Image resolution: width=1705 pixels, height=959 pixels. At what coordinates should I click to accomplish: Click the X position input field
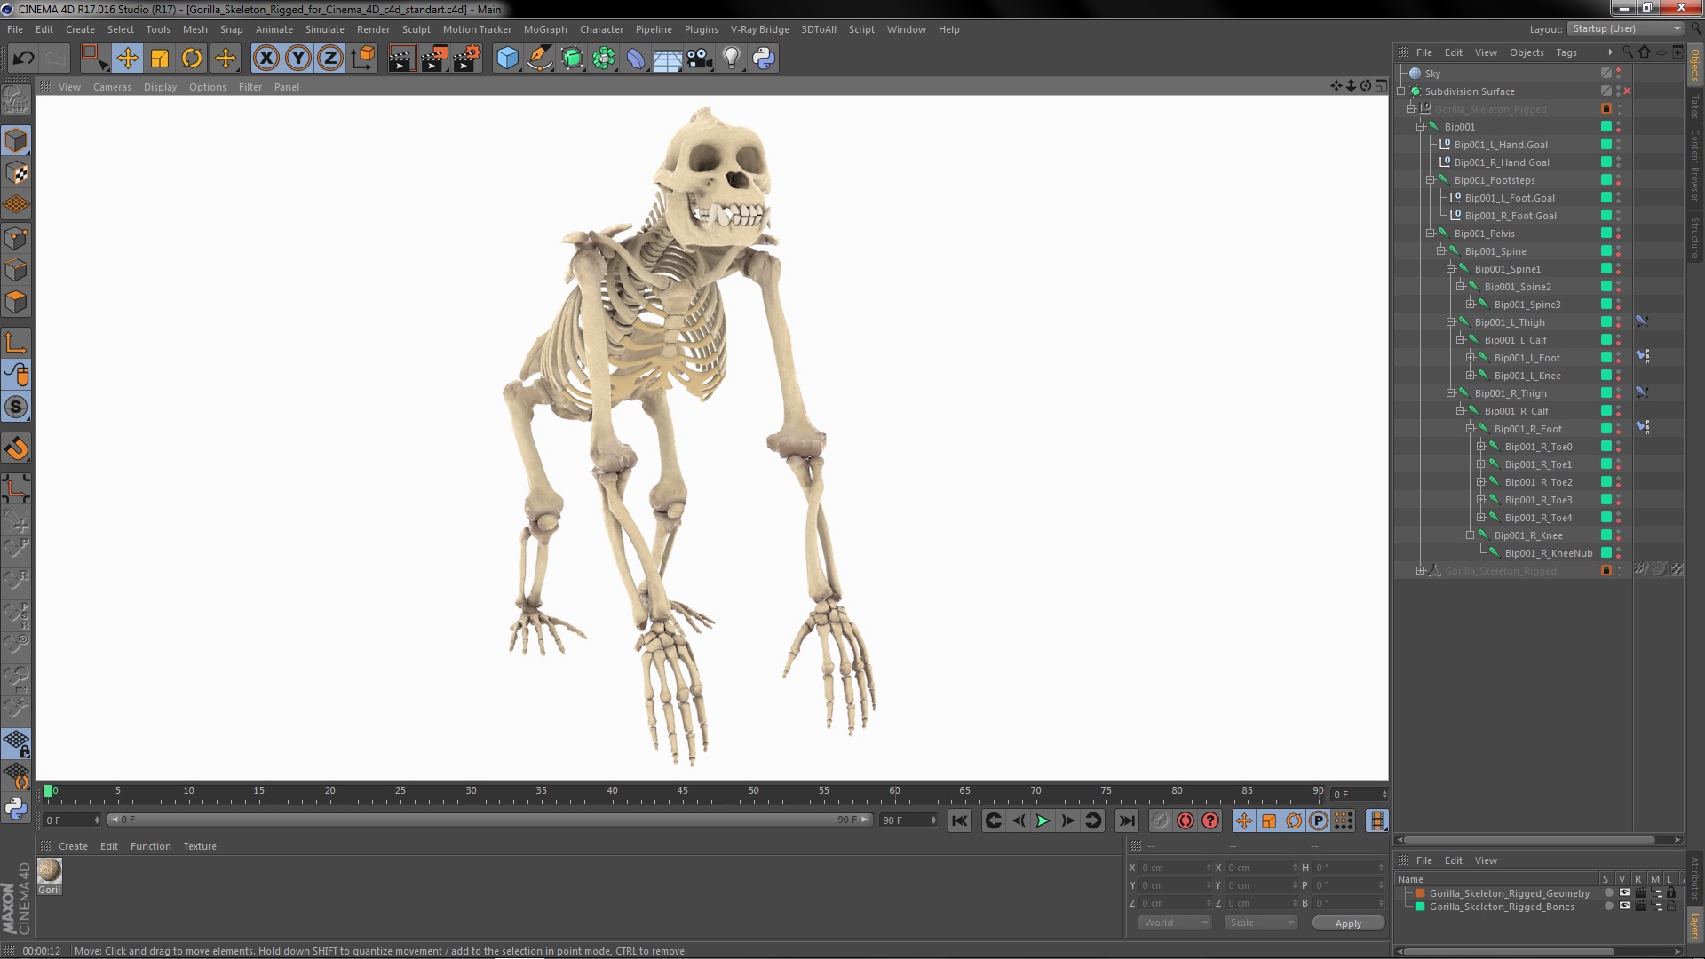coord(1175,868)
